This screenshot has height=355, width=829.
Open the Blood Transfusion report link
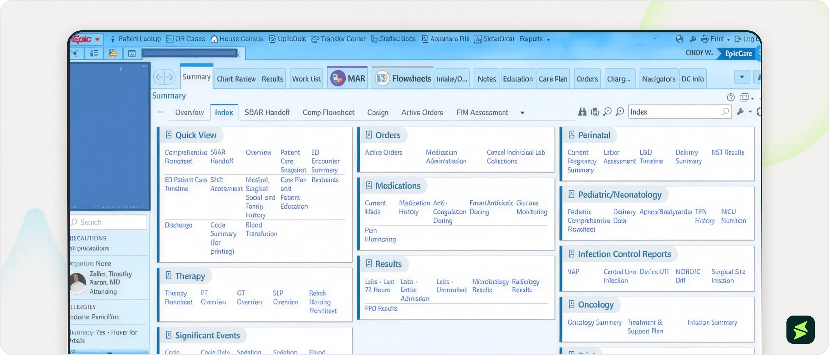tap(261, 229)
